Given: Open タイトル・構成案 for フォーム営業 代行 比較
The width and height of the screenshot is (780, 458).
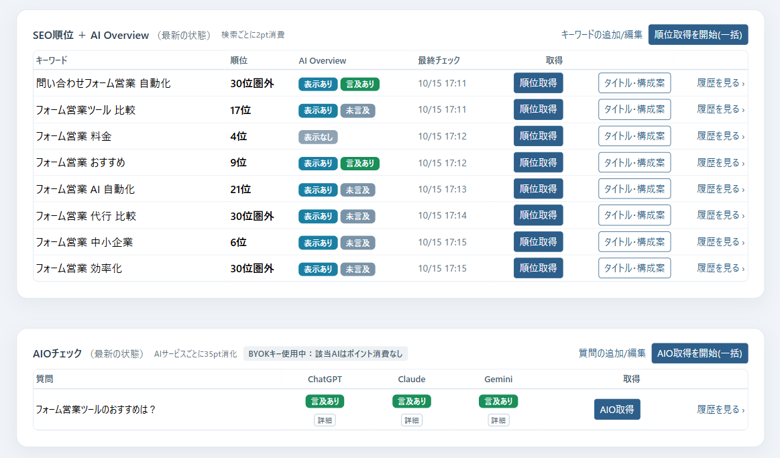Looking at the screenshot, I should coord(634,215).
